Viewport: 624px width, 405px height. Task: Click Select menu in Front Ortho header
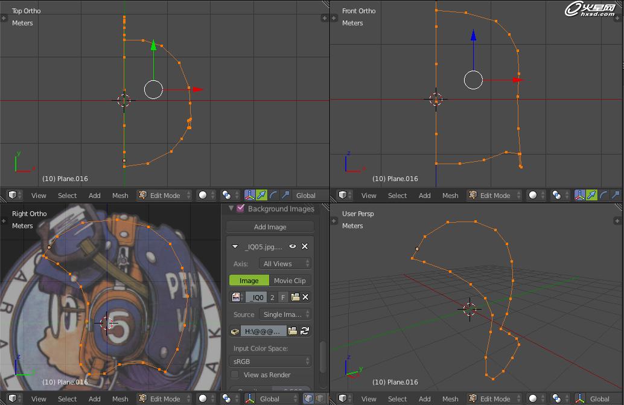pyautogui.click(x=398, y=196)
